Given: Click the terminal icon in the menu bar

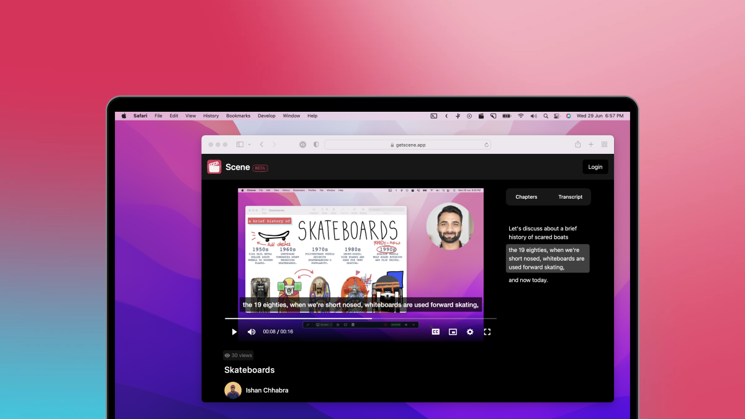Looking at the screenshot, I should 434,116.
